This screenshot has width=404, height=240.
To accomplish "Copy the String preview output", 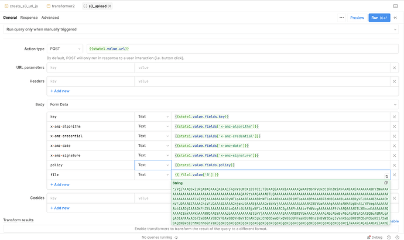I will click(386, 183).
